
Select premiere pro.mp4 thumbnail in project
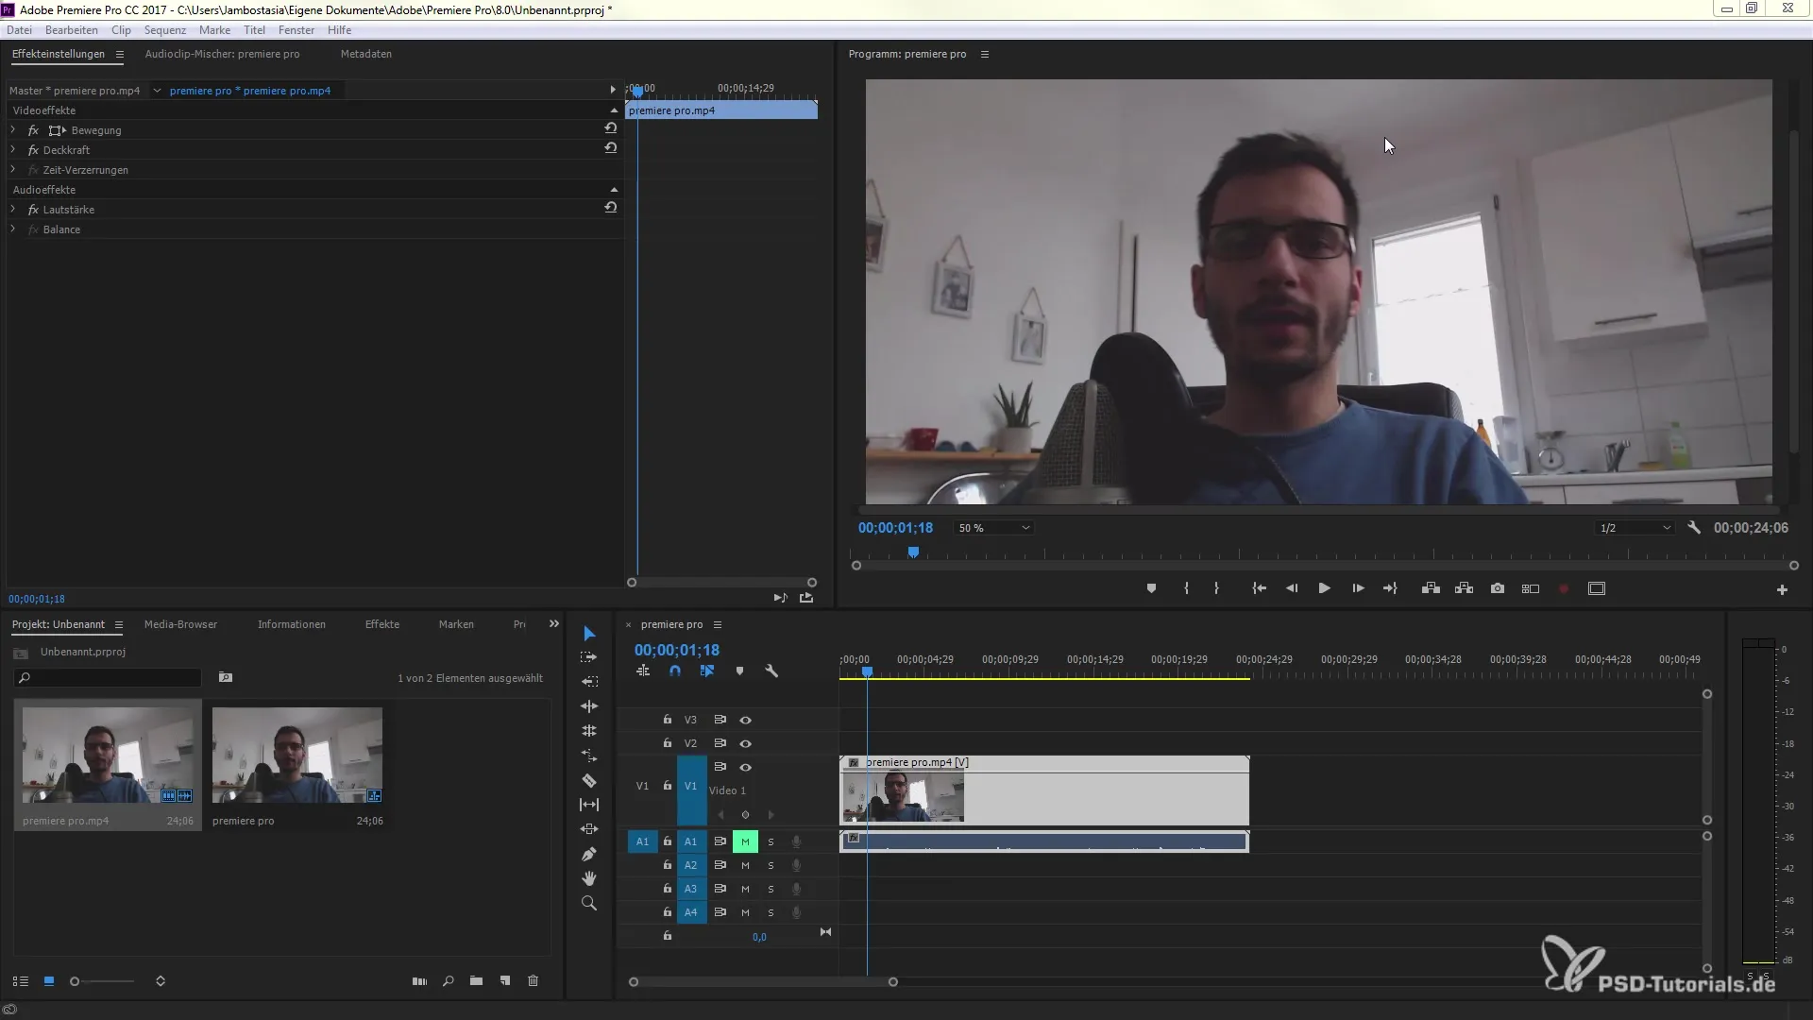pos(108,756)
